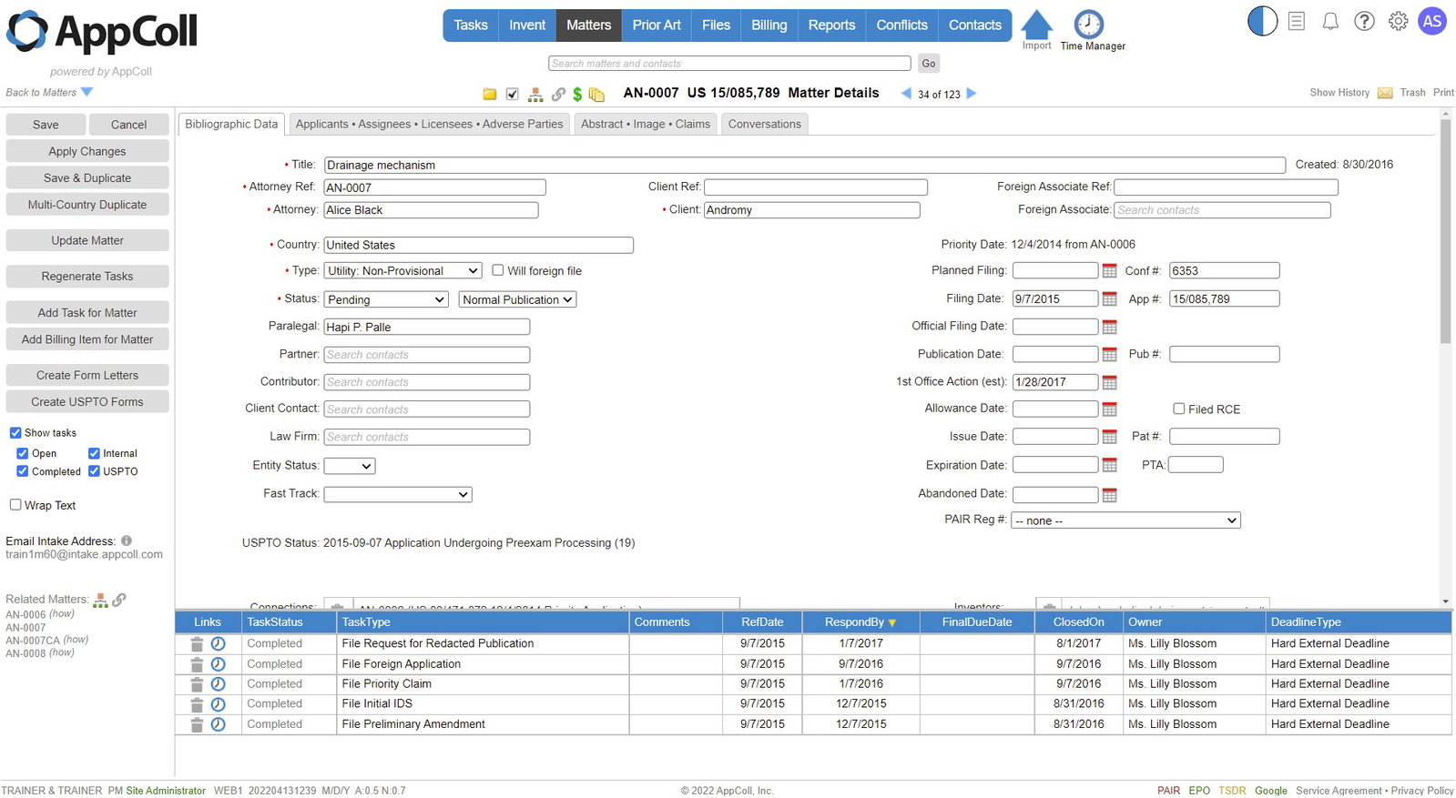This screenshot has height=798, width=1456.
Task: Open the help question mark icon
Action: coord(1364,21)
